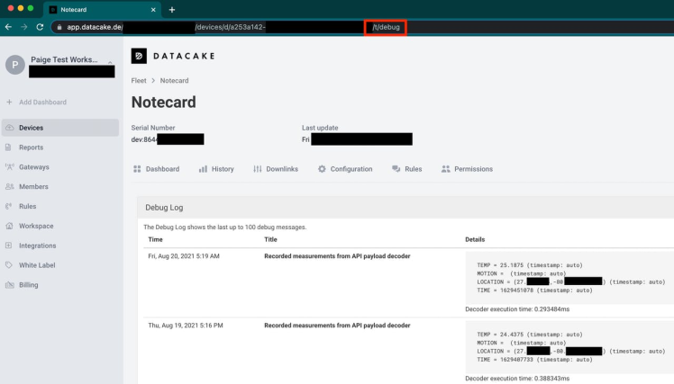
Task: Click the Fri, Aug 20, 2021 5:19 AM entry
Action: (x=184, y=256)
